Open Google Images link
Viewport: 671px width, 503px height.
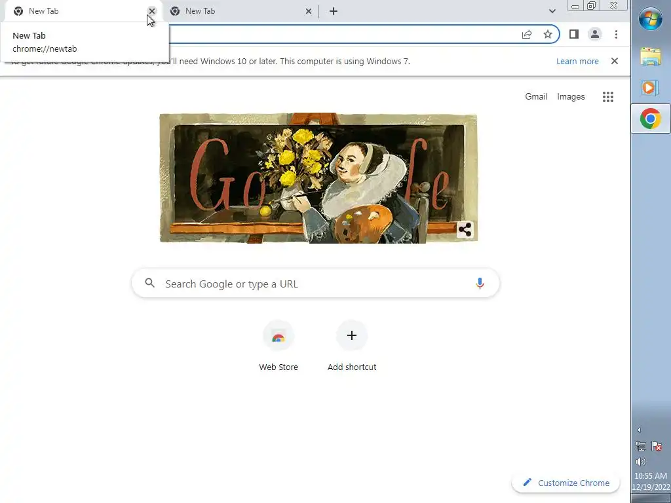[571, 97]
